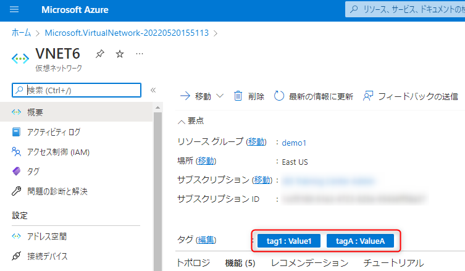
Task: Click the 概要 sidebar icon
Action: tap(16, 112)
